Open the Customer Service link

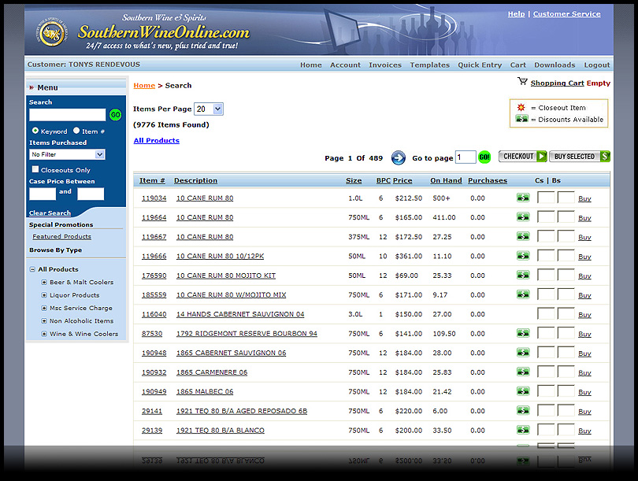pos(567,14)
